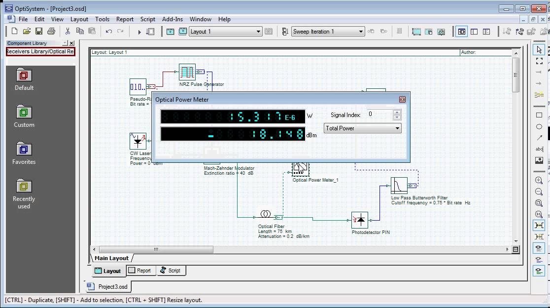Save the project with the floppy disk icon

39,31
